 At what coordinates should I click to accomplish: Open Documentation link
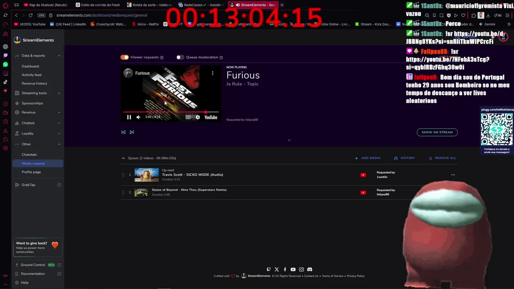point(37,274)
